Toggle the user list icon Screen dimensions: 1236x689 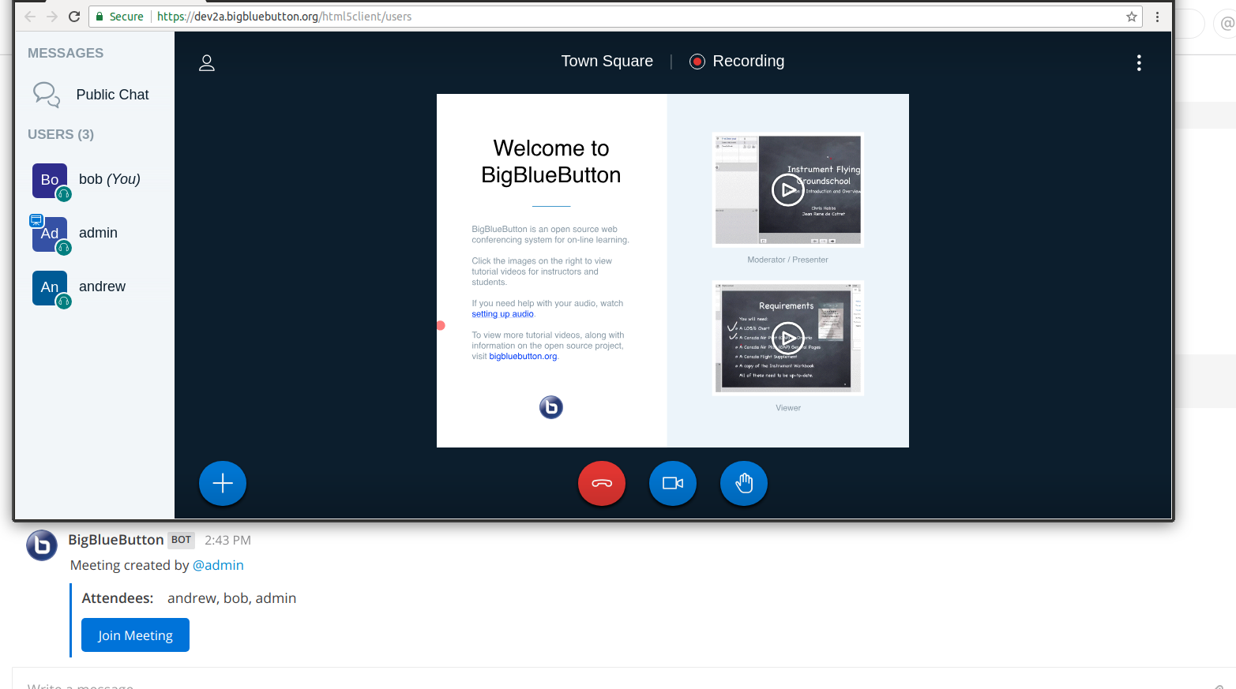[x=207, y=62]
